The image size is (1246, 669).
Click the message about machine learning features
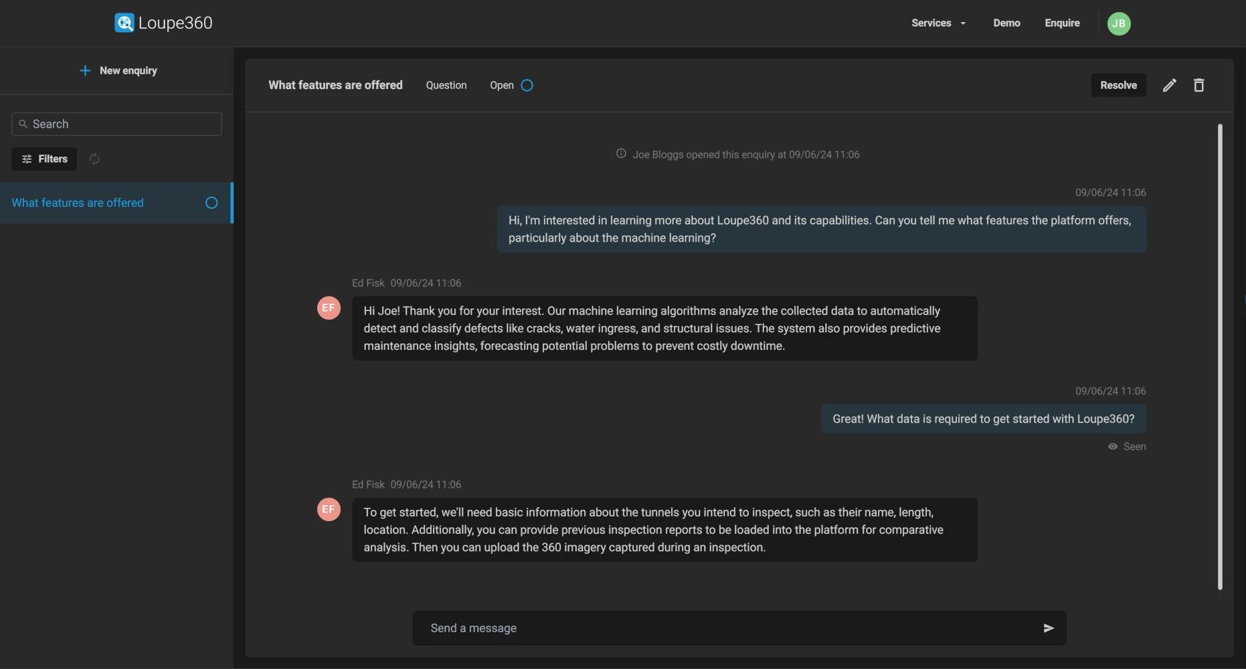tap(821, 229)
